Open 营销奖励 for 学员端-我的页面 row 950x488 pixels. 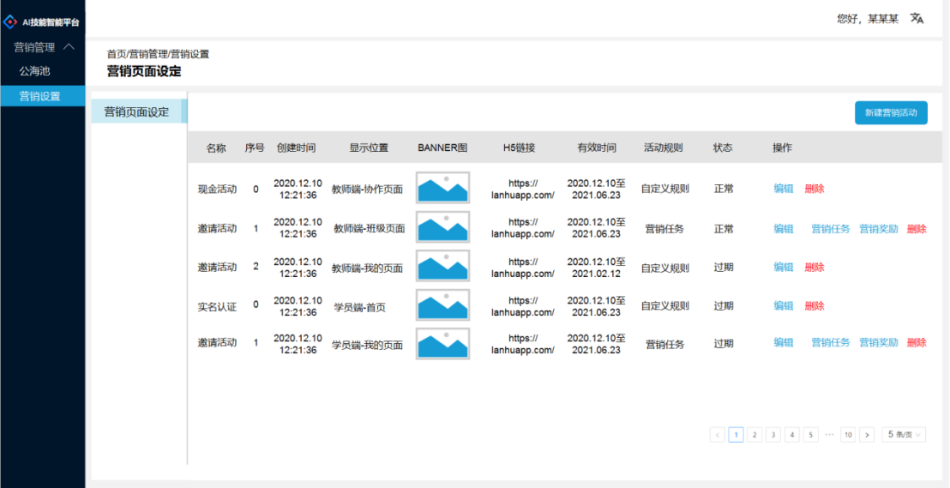tap(879, 342)
